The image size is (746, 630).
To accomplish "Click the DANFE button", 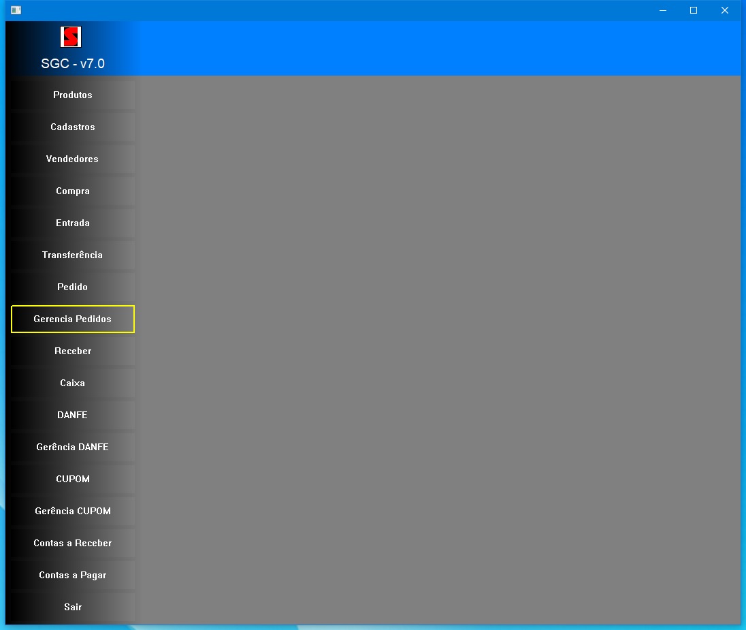I will [x=73, y=415].
